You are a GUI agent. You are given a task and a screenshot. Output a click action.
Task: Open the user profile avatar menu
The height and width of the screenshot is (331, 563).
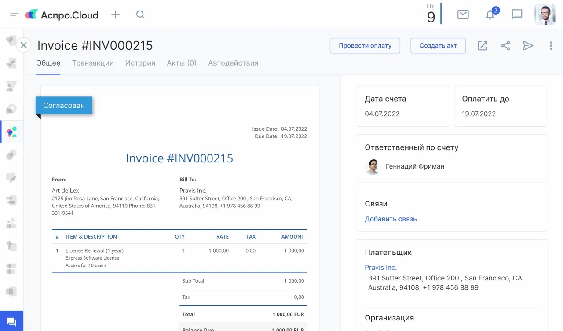click(545, 15)
